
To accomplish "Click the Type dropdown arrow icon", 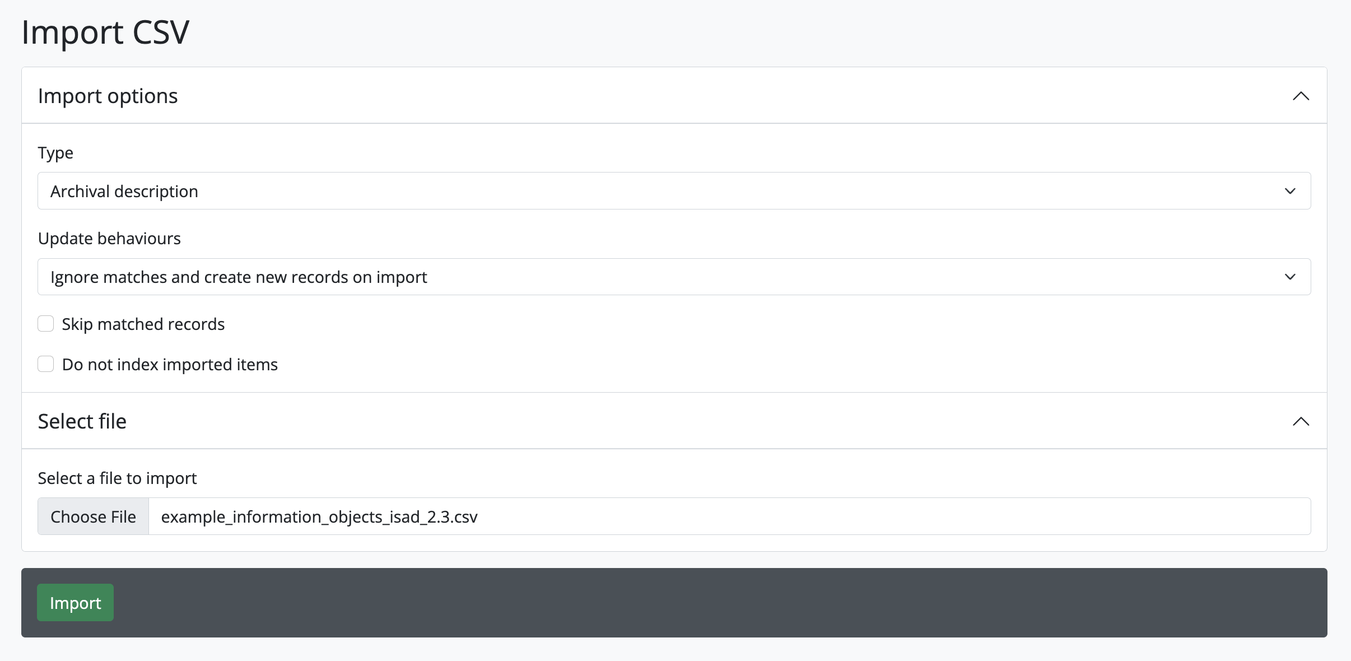I will click(x=1290, y=192).
